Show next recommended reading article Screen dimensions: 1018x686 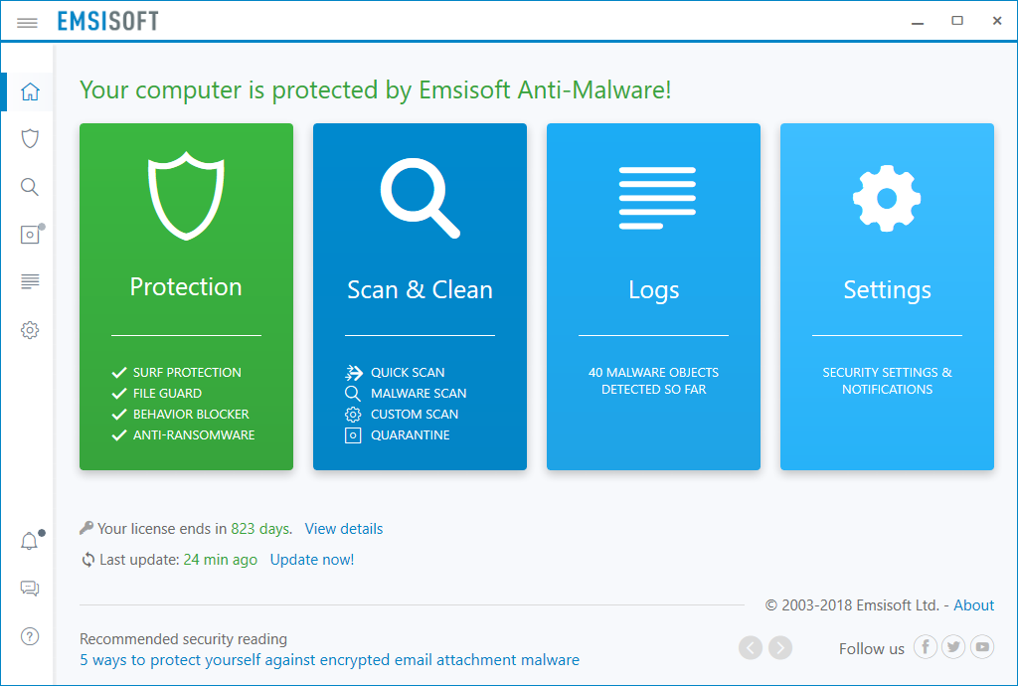pyautogui.click(x=780, y=648)
